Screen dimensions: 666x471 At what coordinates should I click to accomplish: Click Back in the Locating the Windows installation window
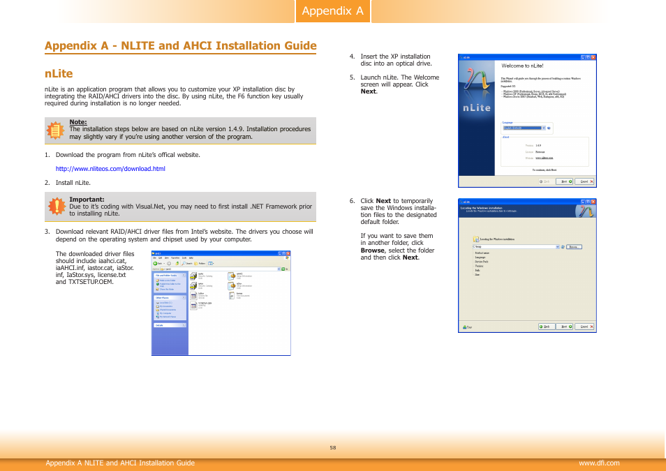[x=547, y=327]
